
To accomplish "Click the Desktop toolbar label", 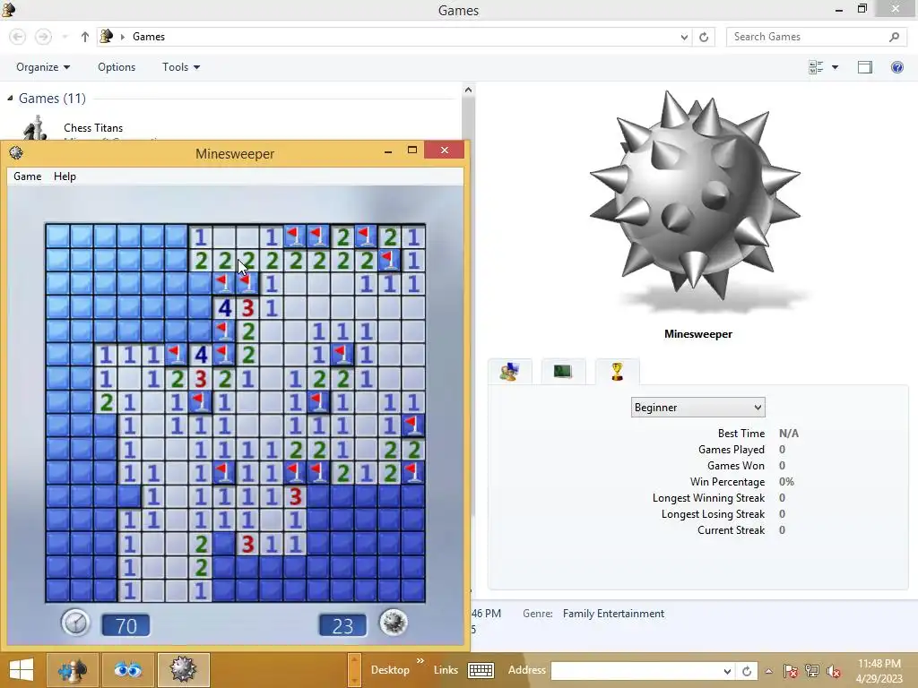I will click(x=390, y=670).
